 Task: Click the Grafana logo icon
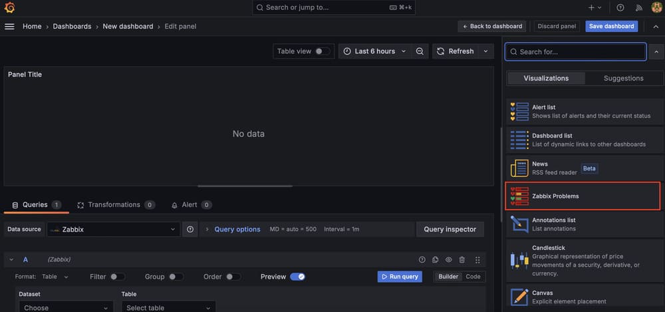pyautogui.click(x=9, y=7)
